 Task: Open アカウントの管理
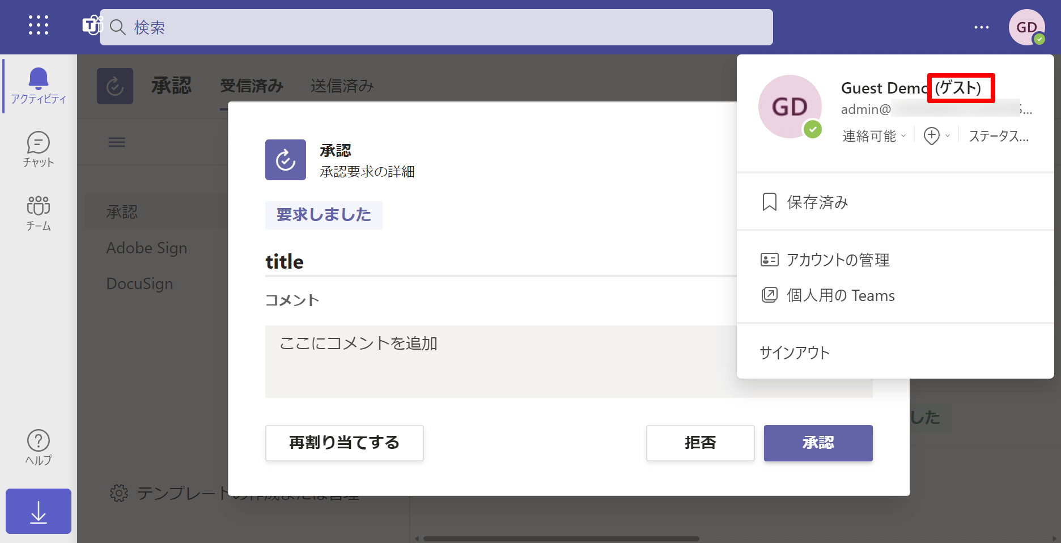[x=896, y=260]
